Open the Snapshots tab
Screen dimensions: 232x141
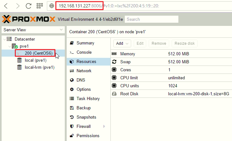coord(88,117)
